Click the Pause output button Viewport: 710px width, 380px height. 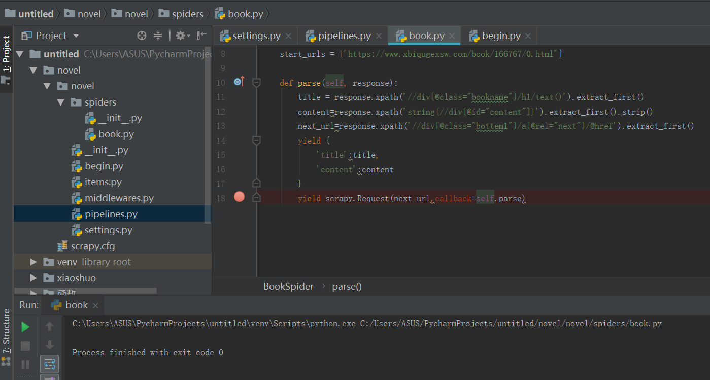[25, 364]
